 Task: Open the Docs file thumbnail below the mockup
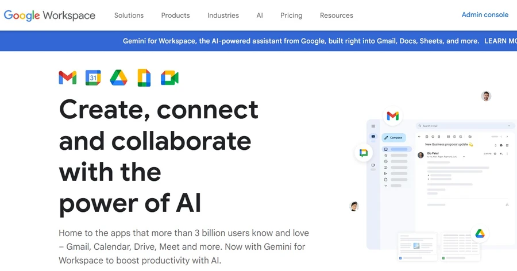coord(417,247)
